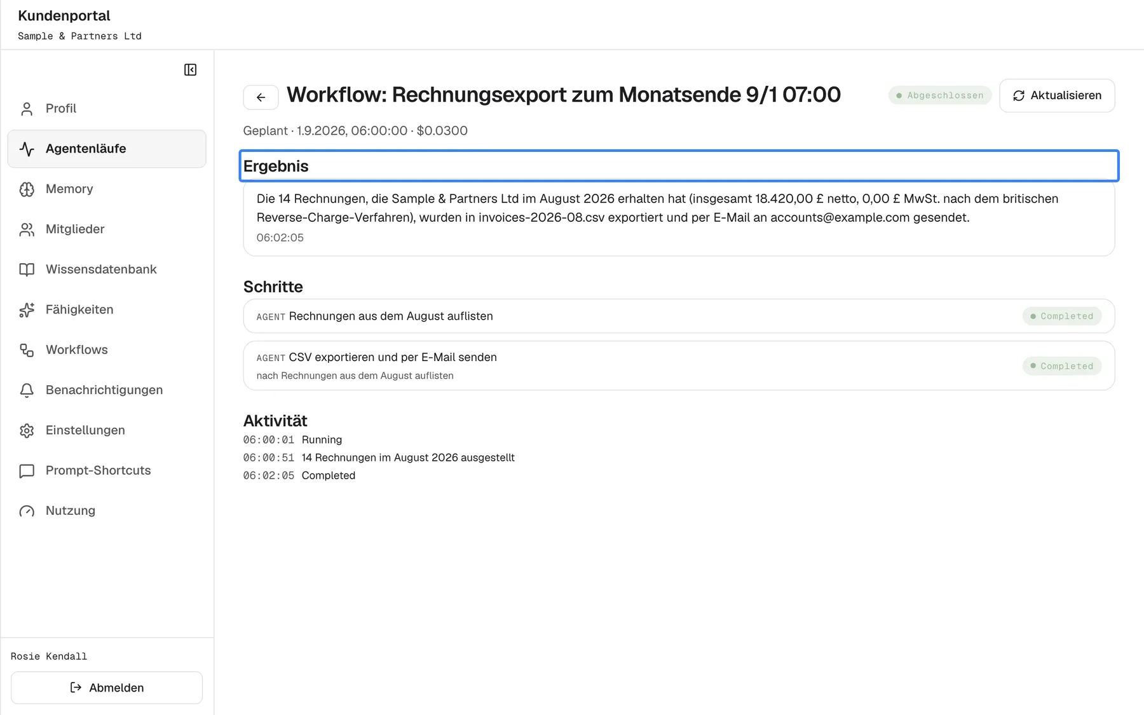Open Wissensdatenbank in the sidebar
This screenshot has width=1144, height=715.
107,269
